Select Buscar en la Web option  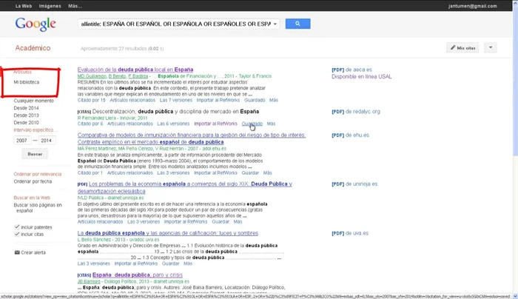pyautogui.click(x=32, y=198)
